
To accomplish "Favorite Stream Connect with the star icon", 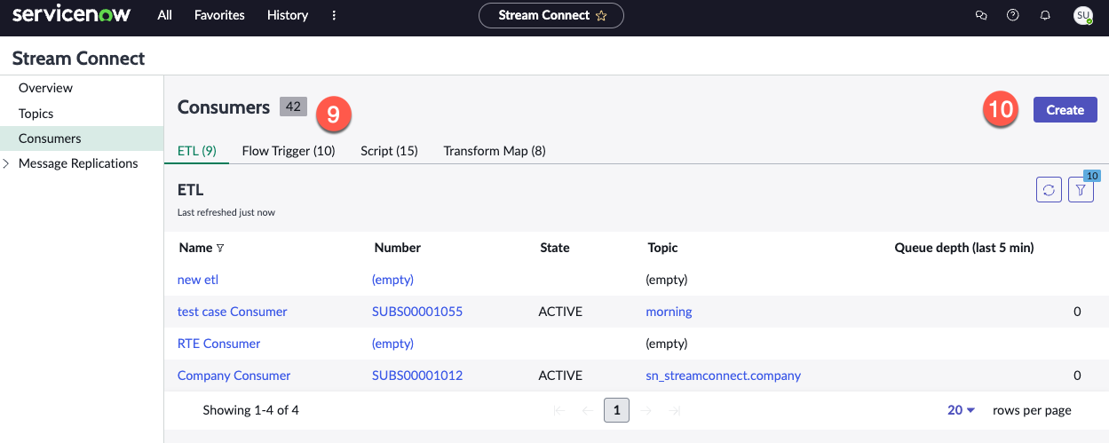I will [601, 15].
